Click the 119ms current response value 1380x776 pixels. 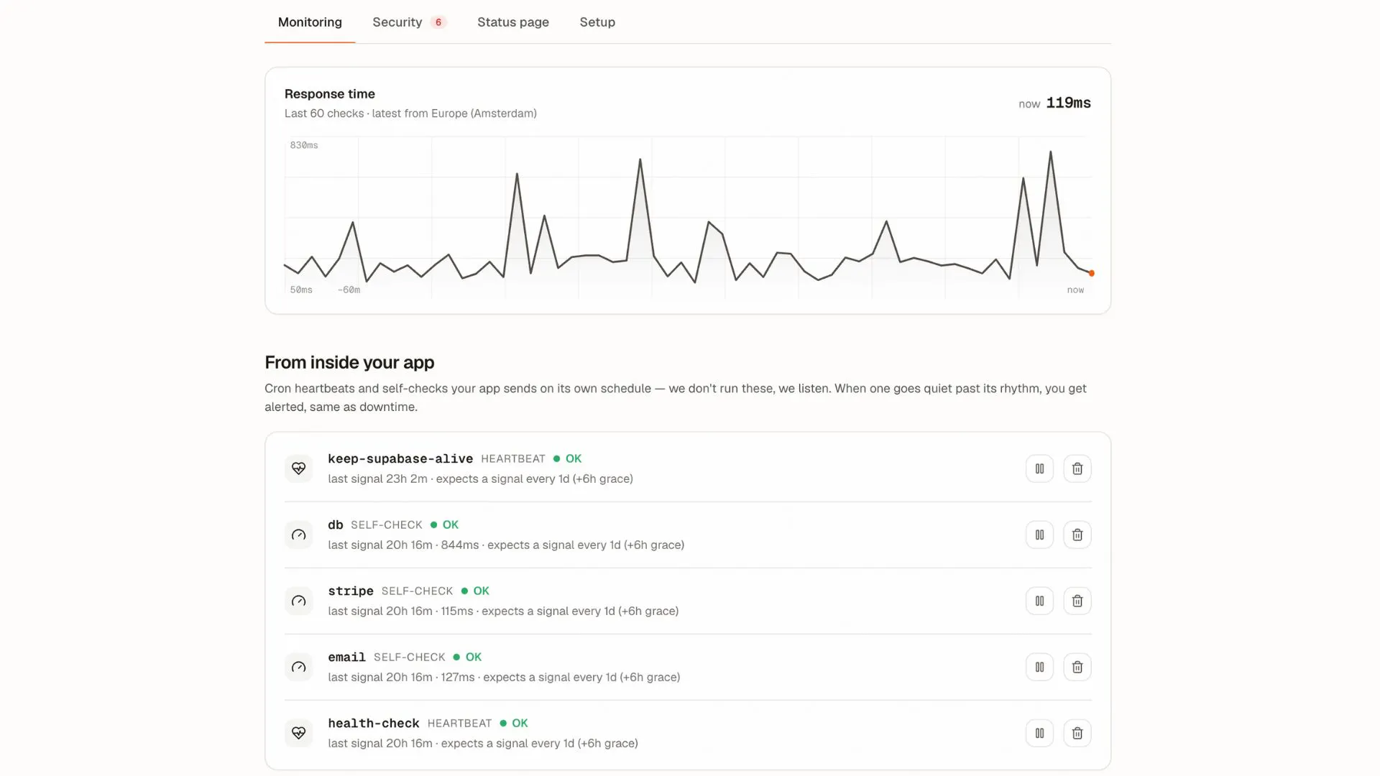[x=1068, y=103]
